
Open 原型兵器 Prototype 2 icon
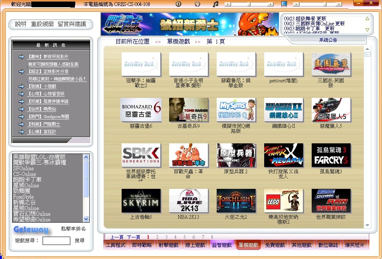236,155
